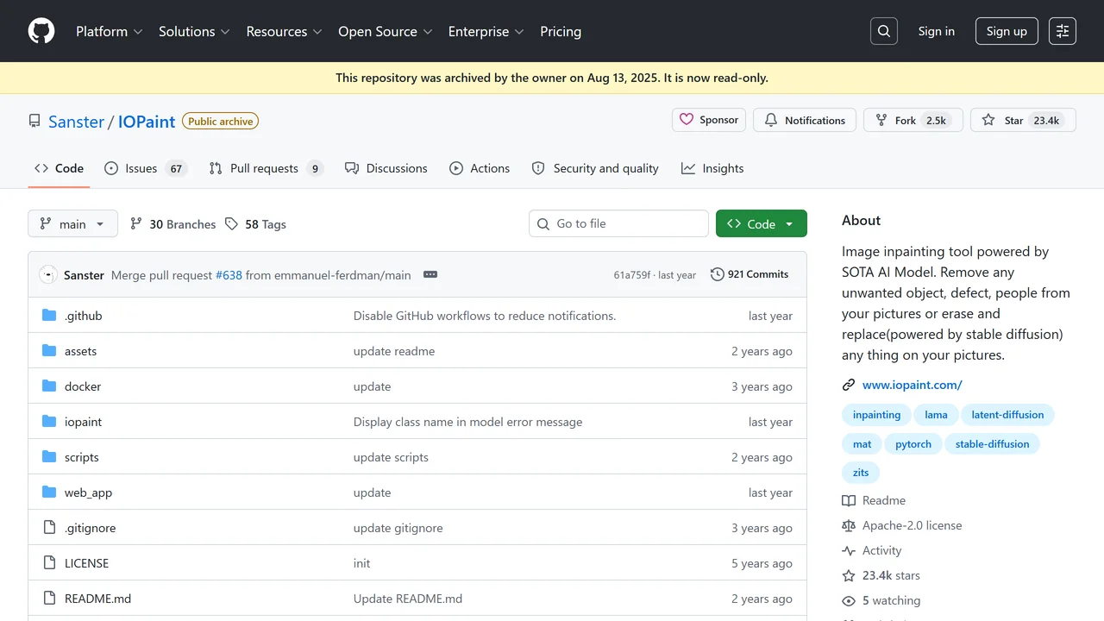1104x621 pixels.
Task: Open the IOPaint repository name link
Action: (x=147, y=122)
